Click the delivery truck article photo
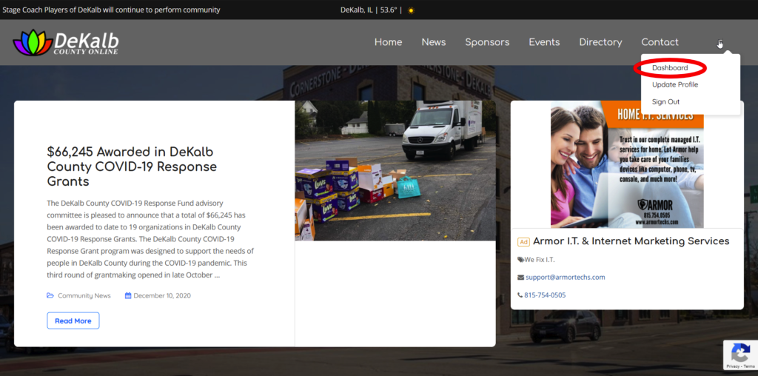 coord(395,171)
